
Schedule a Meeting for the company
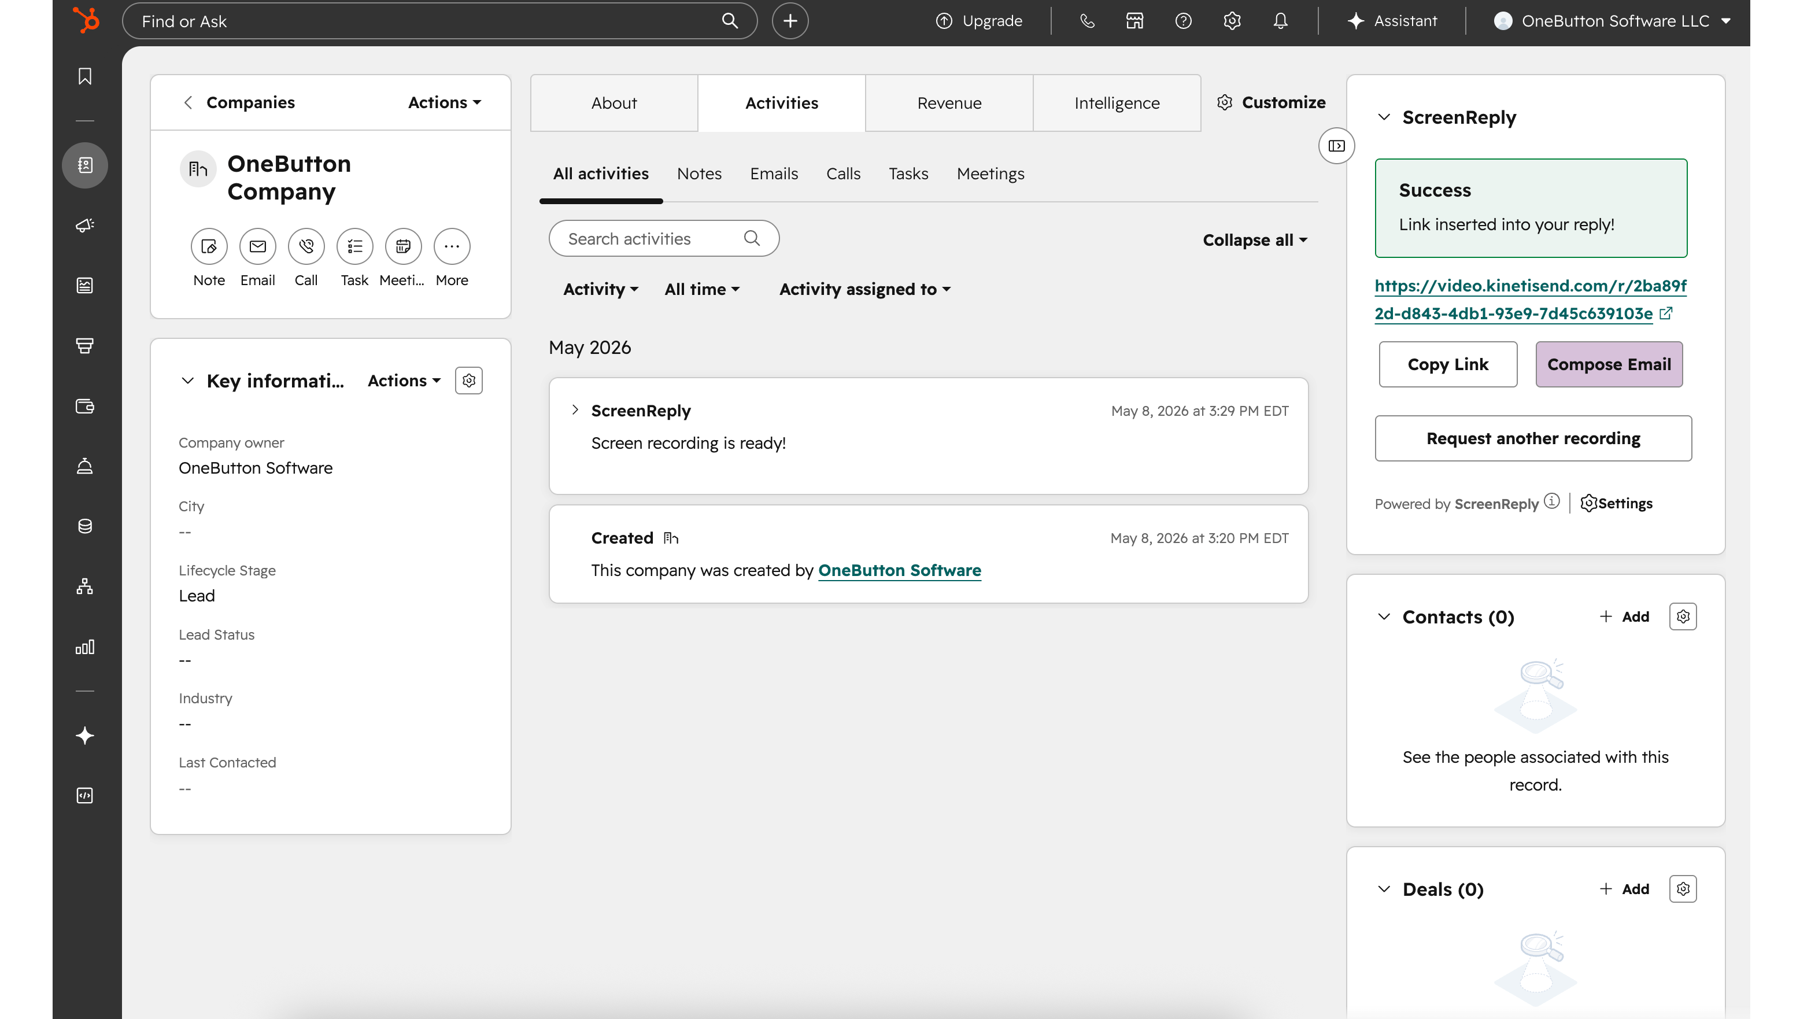click(x=403, y=246)
